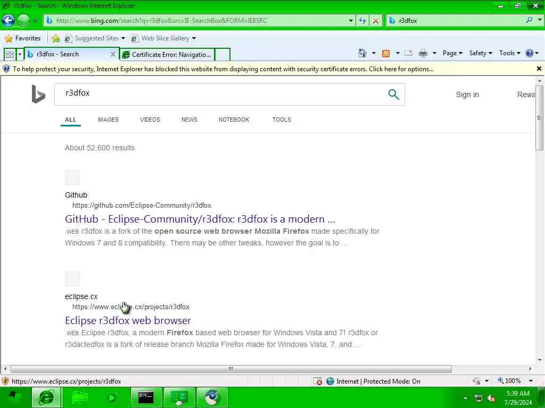Click the magnifier icon in IE search box
Image resolution: width=545 pixels, height=408 pixels.
point(529,20)
